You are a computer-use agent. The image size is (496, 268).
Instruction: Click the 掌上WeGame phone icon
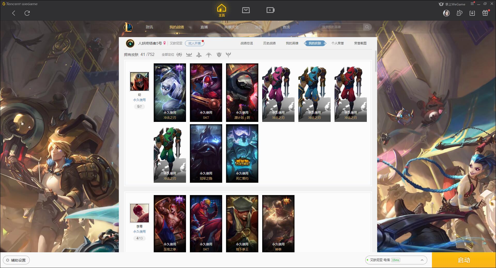pos(441,4)
